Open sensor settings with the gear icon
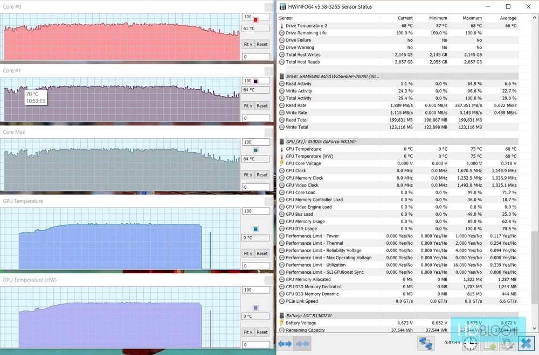Image resolution: width=539 pixels, height=355 pixels. click(507, 343)
